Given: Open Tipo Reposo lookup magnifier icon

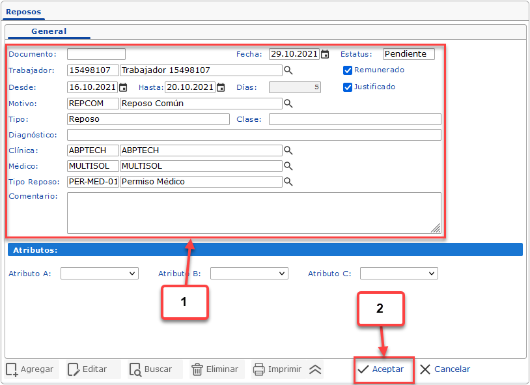Looking at the screenshot, I should coord(288,182).
